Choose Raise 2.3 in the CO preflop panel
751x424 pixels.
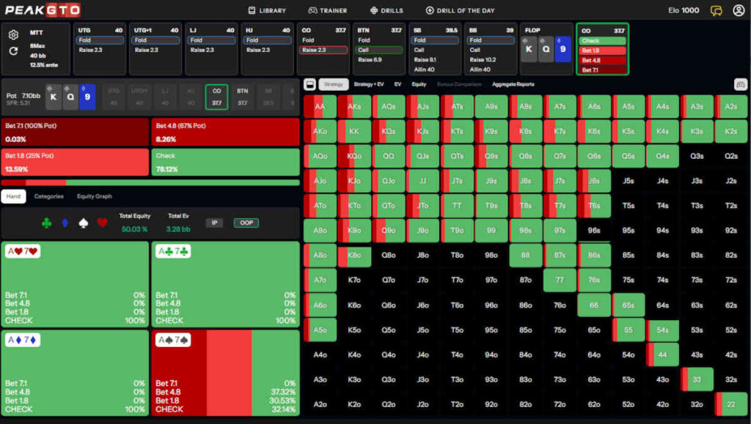(x=323, y=50)
